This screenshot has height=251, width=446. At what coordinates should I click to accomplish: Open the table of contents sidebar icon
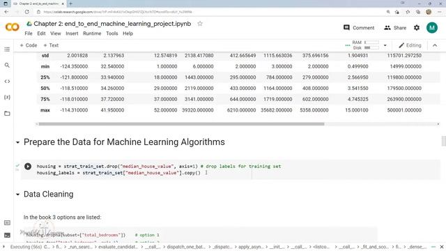tap(7, 50)
